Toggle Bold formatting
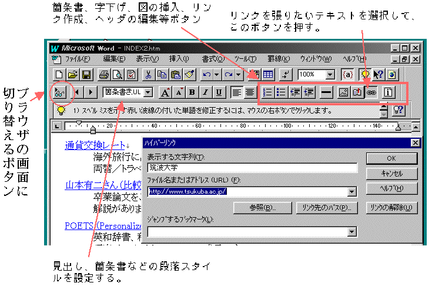Viewport: 432px width, 286px height. (192, 92)
